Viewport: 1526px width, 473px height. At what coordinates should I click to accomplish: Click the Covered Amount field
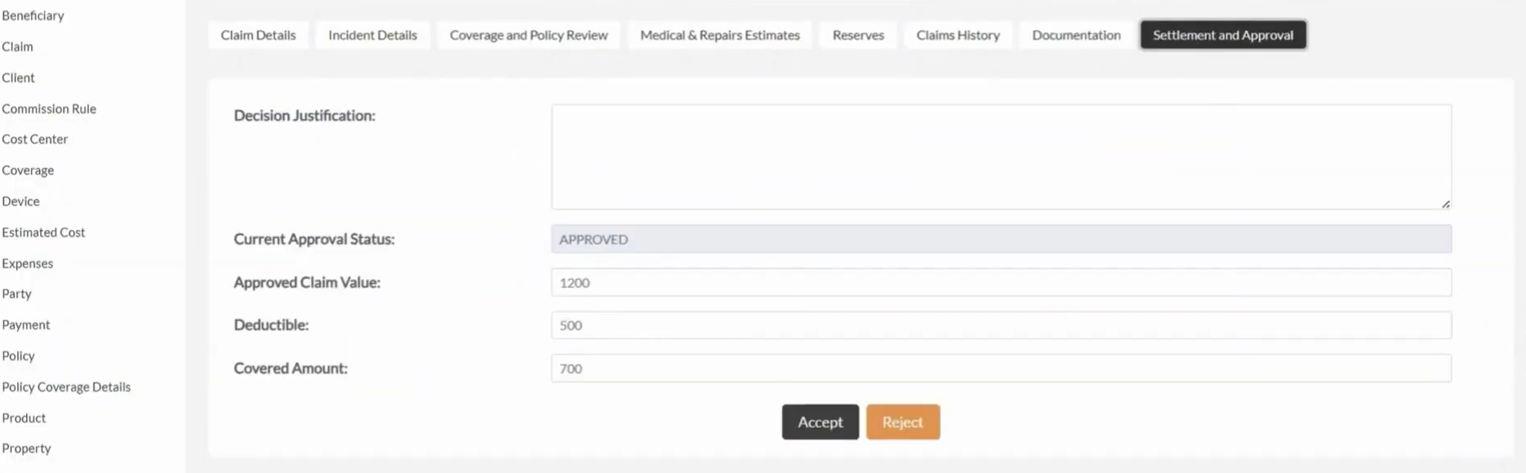(1001, 368)
